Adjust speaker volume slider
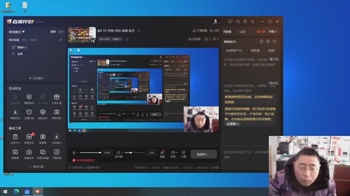Viewport: 350px width, 196px height. click(x=135, y=153)
